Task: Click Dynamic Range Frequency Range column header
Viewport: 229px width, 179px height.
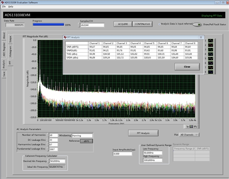Action: pyautogui.click(x=184, y=148)
